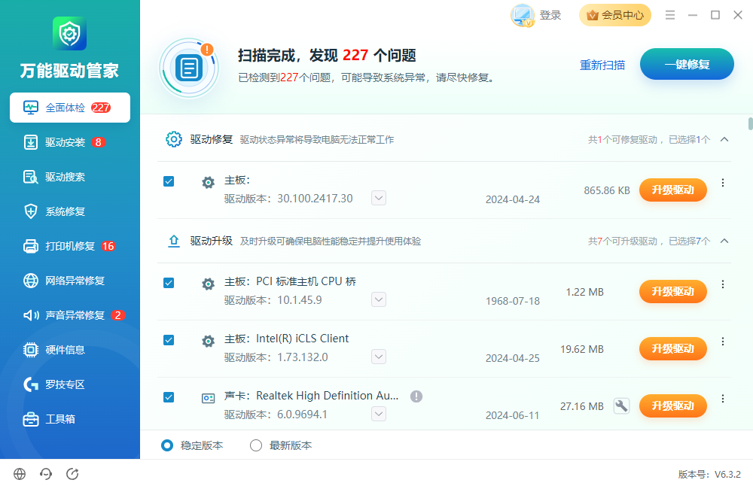Open the 工具箱 toolbox
The width and height of the screenshot is (753, 489).
pyautogui.click(x=69, y=418)
